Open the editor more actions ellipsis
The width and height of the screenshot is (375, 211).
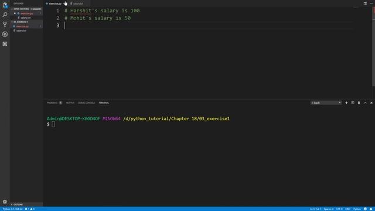point(371,4)
